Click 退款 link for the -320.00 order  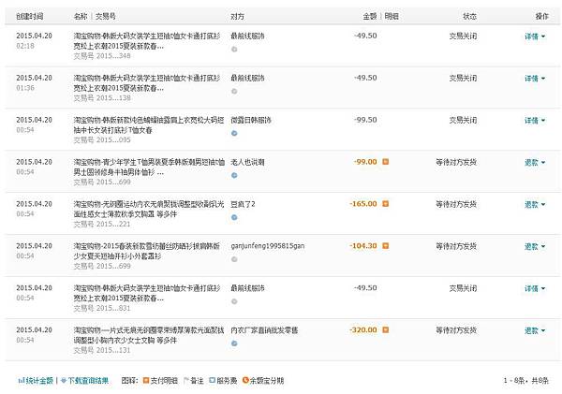tap(531, 330)
